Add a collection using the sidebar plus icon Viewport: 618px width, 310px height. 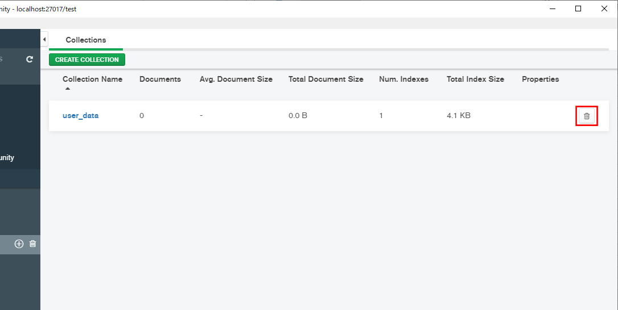pyautogui.click(x=19, y=244)
